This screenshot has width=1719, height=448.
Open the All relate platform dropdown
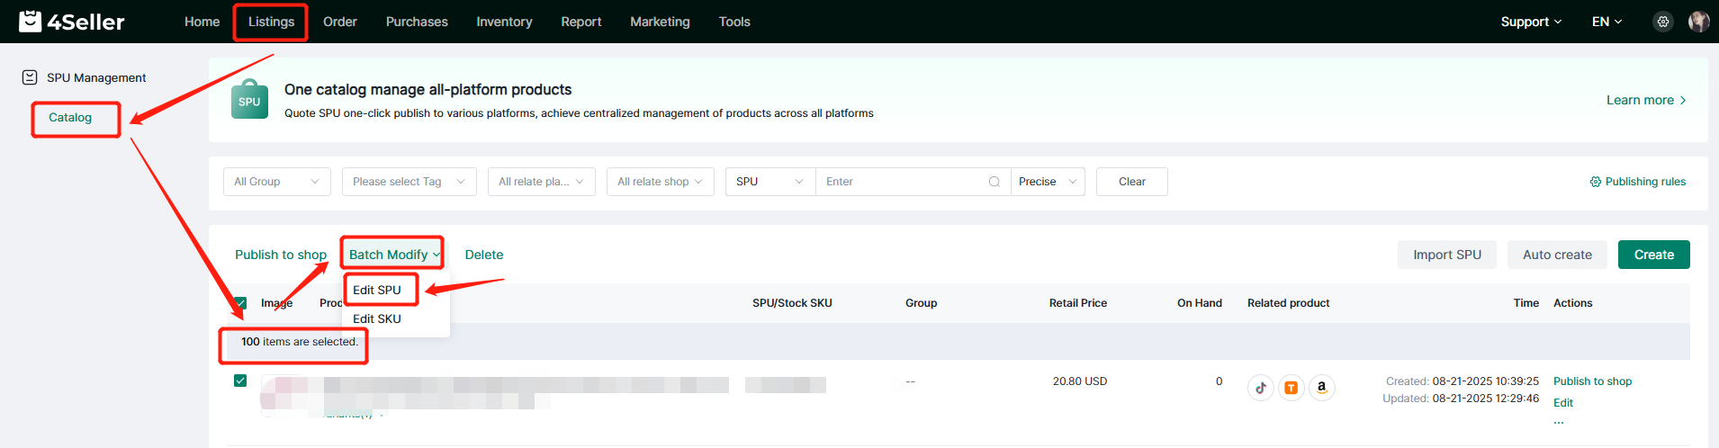click(542, 182)
